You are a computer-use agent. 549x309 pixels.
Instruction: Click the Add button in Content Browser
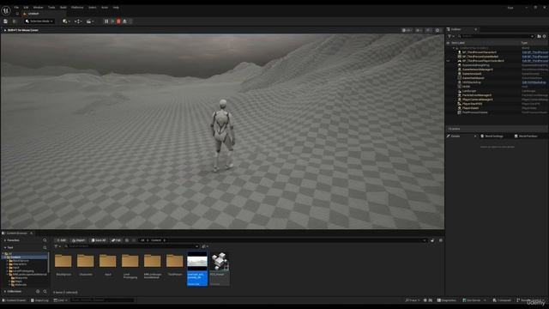[61, 240]
